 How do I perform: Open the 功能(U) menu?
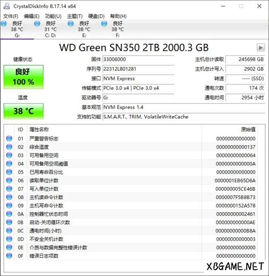coord(53,16)
